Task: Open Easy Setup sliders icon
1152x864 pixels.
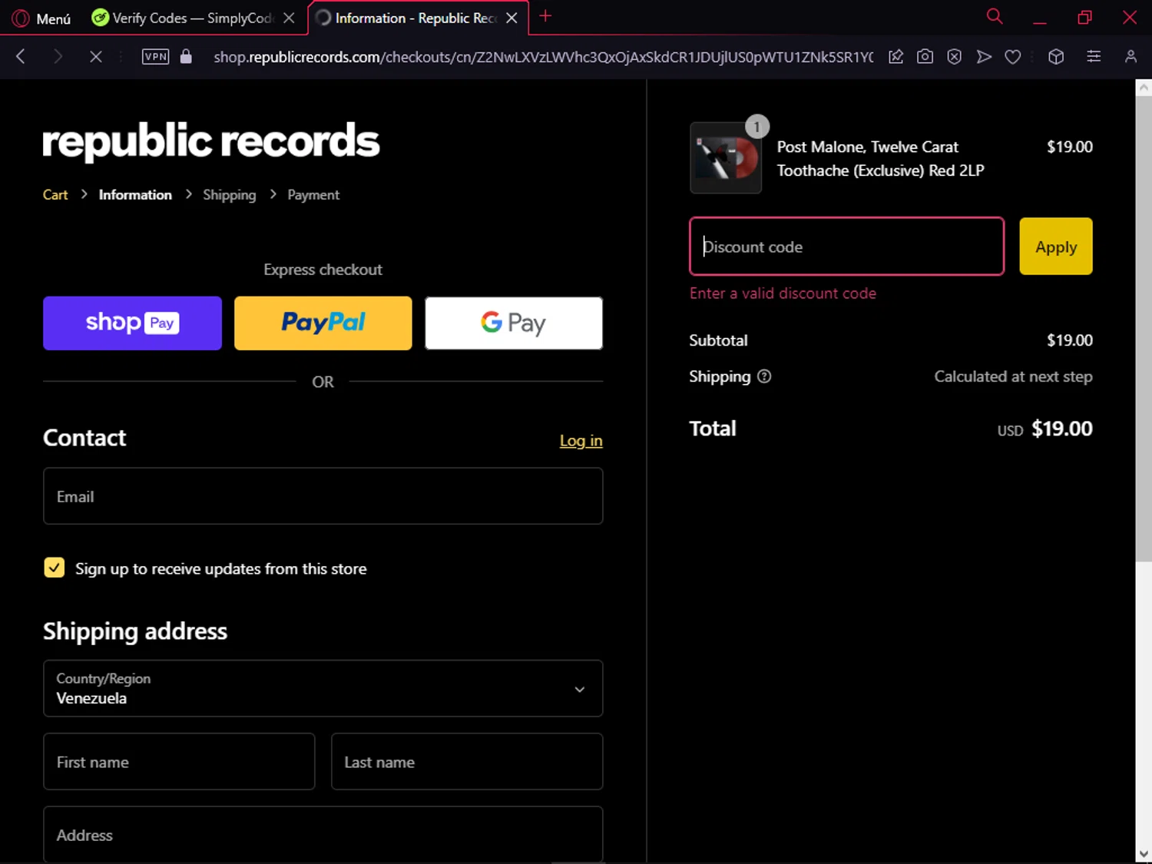Action: click(x=1094, y=56)
